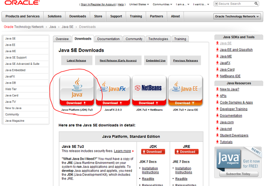This screenshot has height=186, width=273.
Task: Open JRE Installation Instructions link
Action: click(x=184, y=170)
